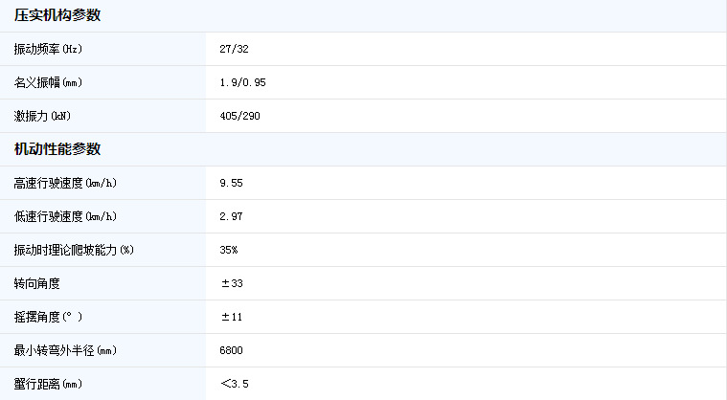Screen dimensions: 727x400
Task: Click the 6800 turning radius value
Action: [x=231, y=350]
